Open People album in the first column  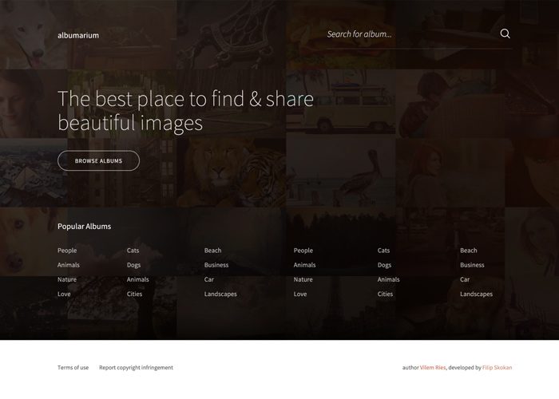[67, 251]
